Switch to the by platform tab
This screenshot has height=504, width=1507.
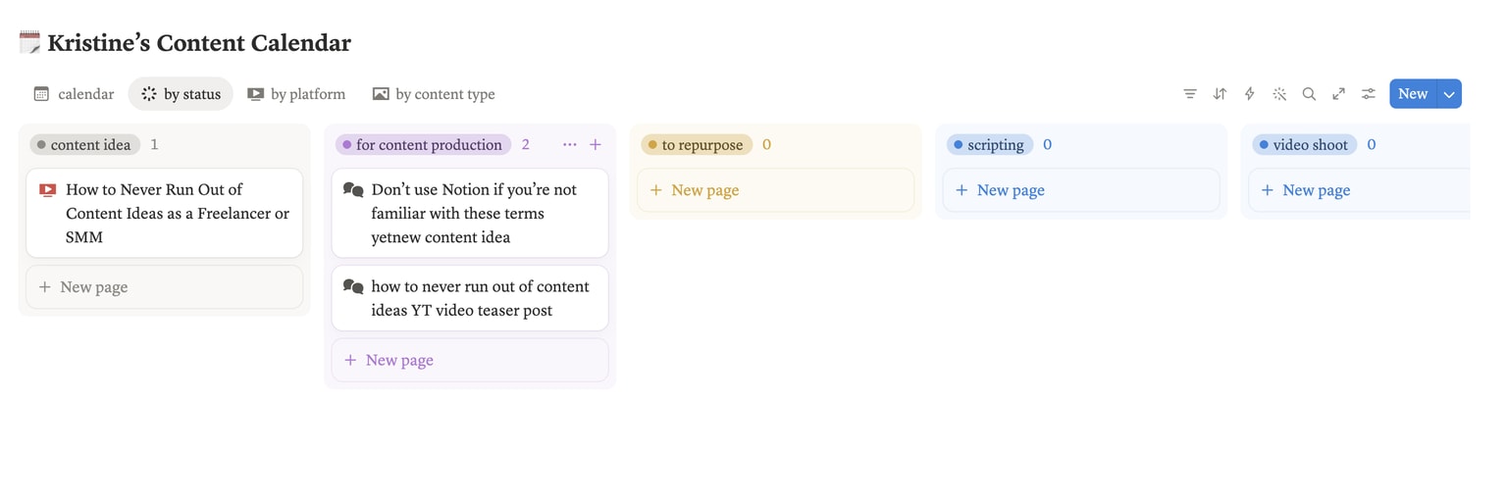296,94
